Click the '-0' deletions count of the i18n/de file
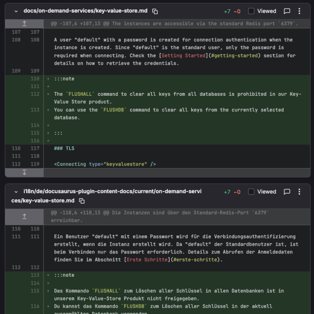The image size is (314, 314). coord(237,192)
